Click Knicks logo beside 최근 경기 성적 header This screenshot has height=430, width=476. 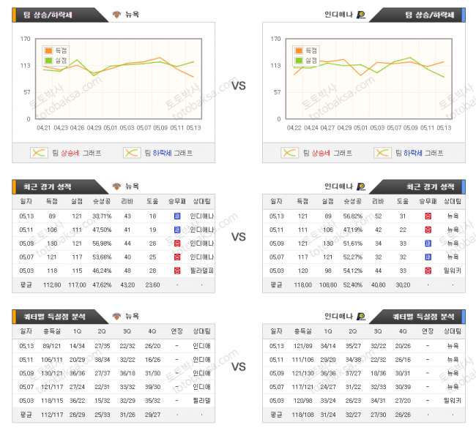[x=116, y=186]
